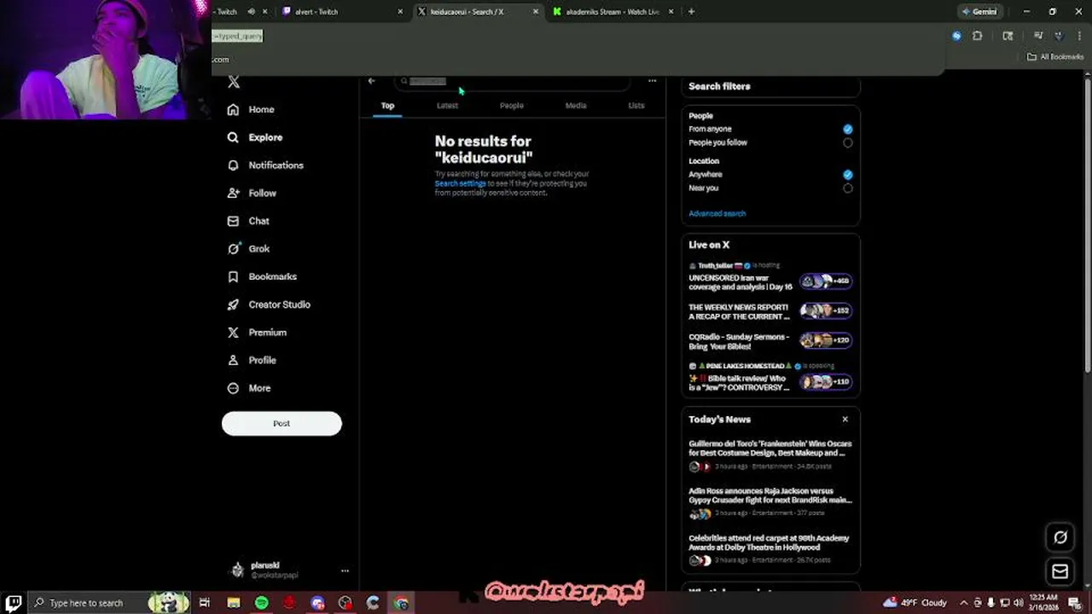Open Spotify from the taskbar

tap(261, 603)
